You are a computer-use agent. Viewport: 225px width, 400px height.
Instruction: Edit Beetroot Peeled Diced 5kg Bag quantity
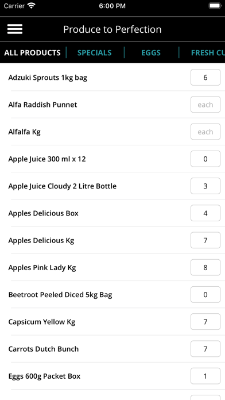point(205,295)
